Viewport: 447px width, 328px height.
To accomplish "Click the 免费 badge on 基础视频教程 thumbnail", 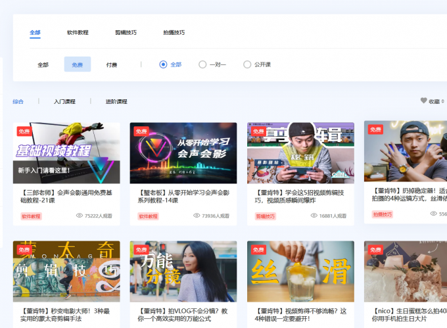I will (24, 131).
